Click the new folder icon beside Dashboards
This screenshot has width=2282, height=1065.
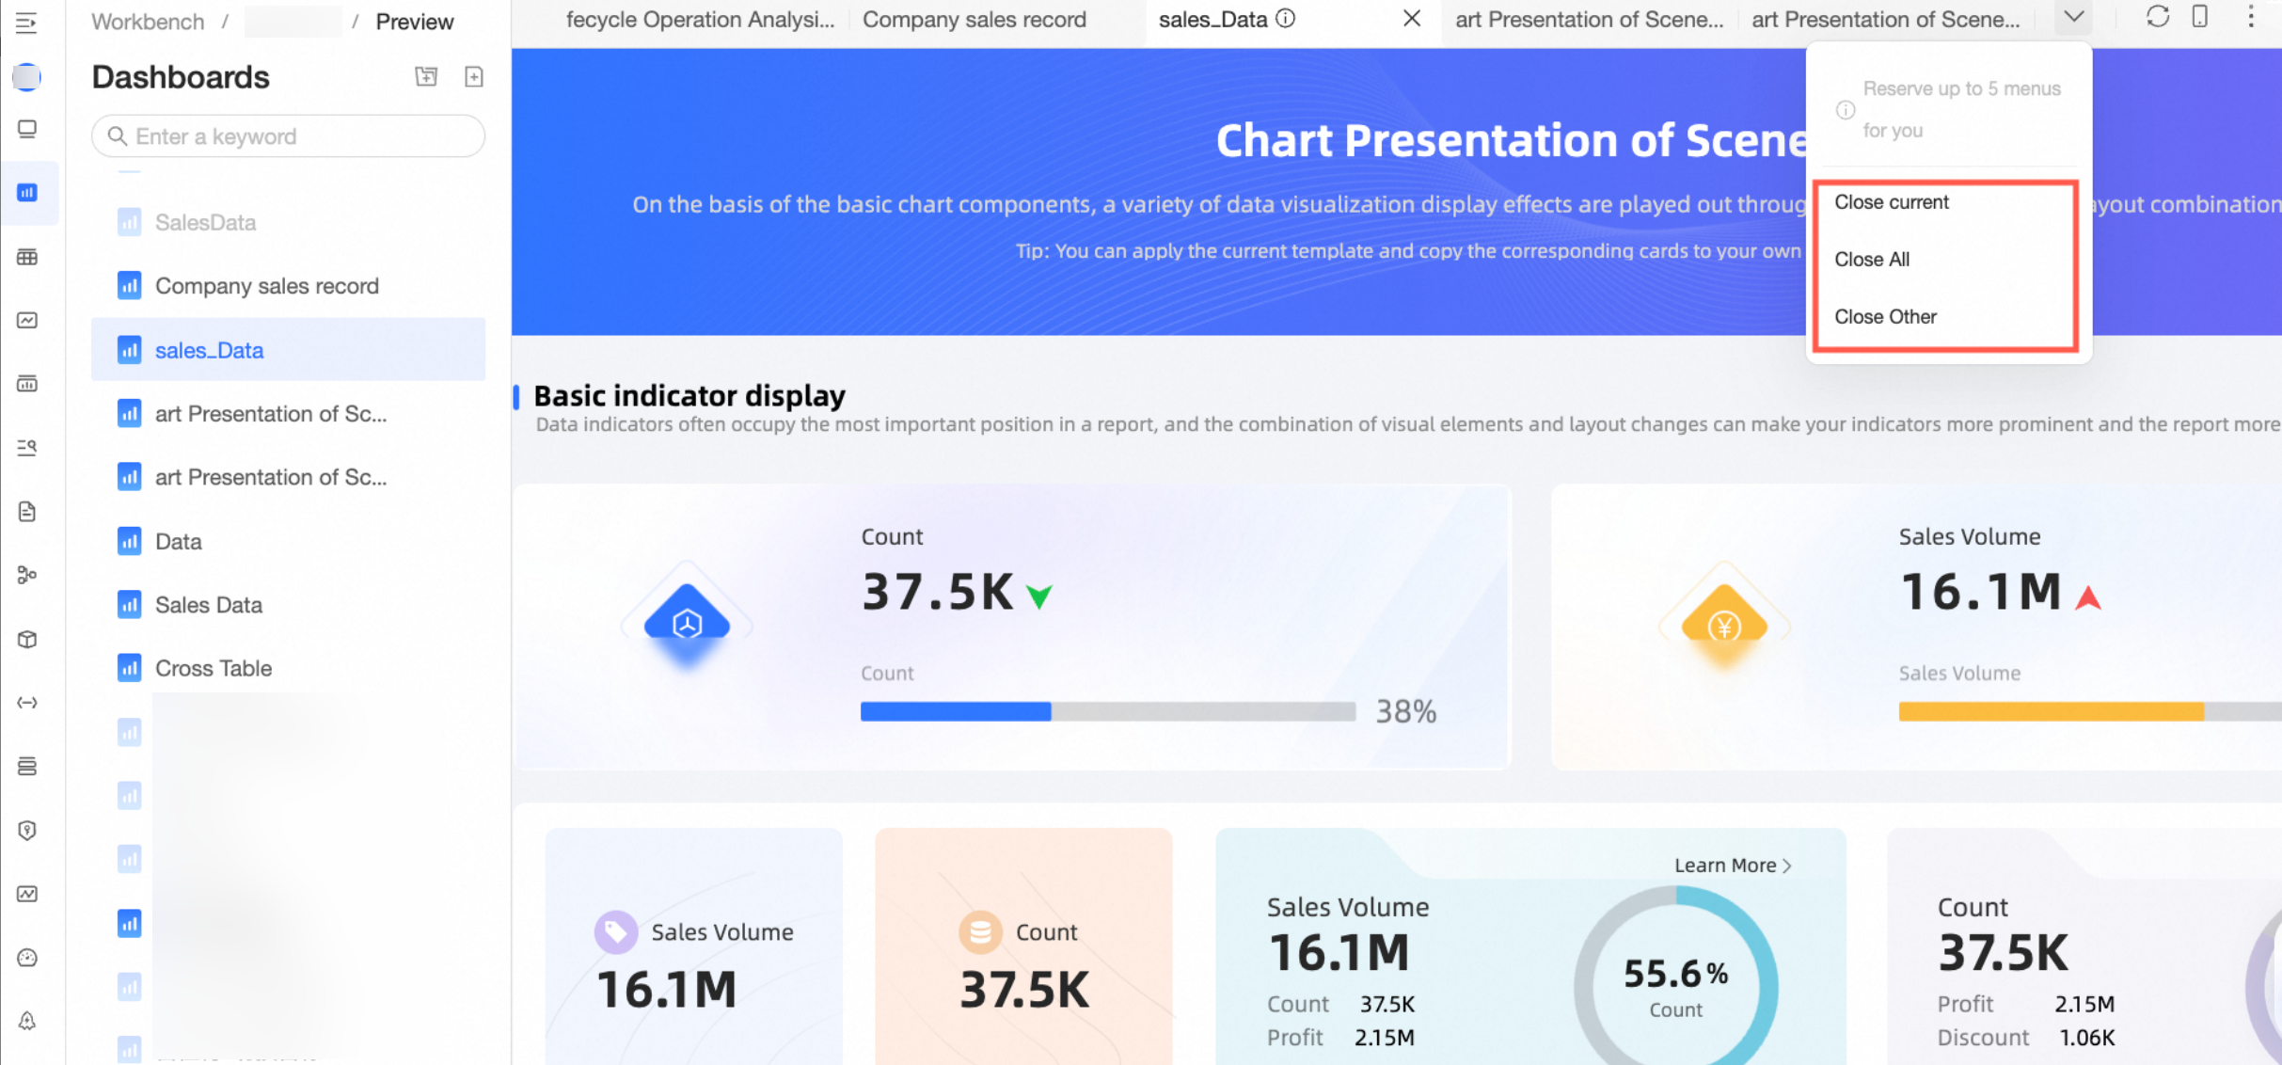coord(426,77)
